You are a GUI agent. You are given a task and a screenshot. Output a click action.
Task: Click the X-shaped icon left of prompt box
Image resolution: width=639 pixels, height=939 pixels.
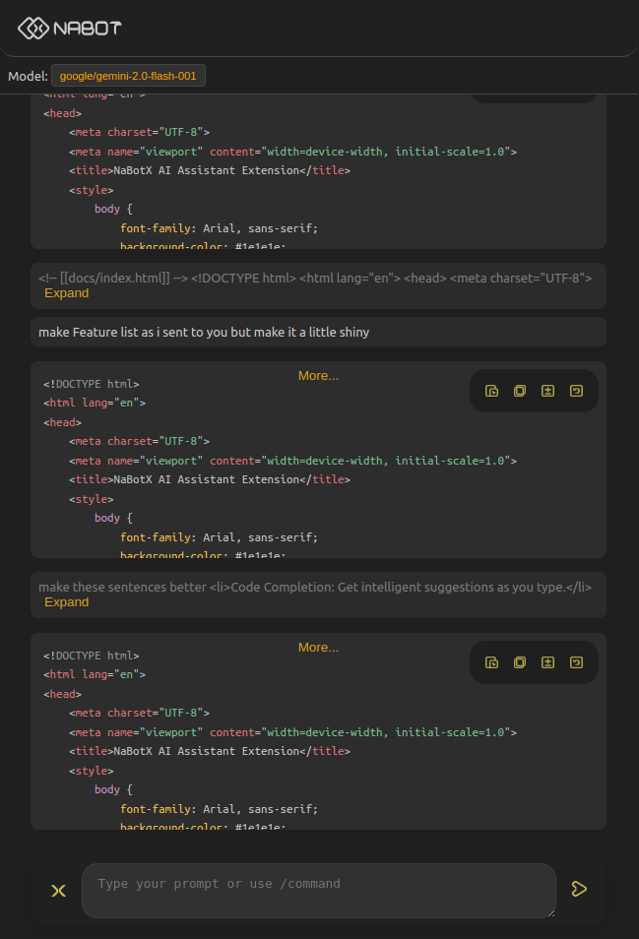click(59, 891)
